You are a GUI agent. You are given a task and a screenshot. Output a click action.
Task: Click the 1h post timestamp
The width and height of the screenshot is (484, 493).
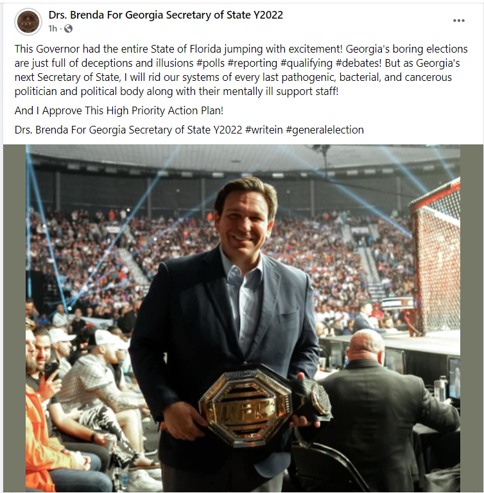pyautogui.click(x=53, y=29)
